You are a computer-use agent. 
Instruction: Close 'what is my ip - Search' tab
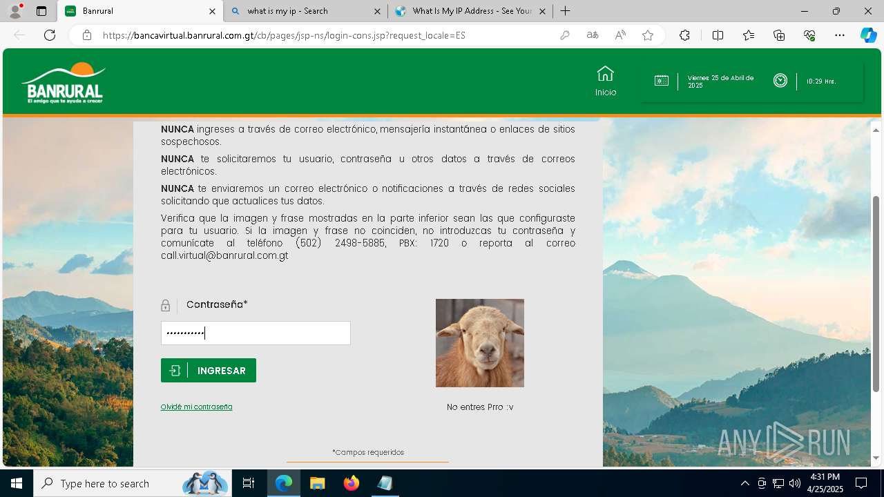coord(377,11)
